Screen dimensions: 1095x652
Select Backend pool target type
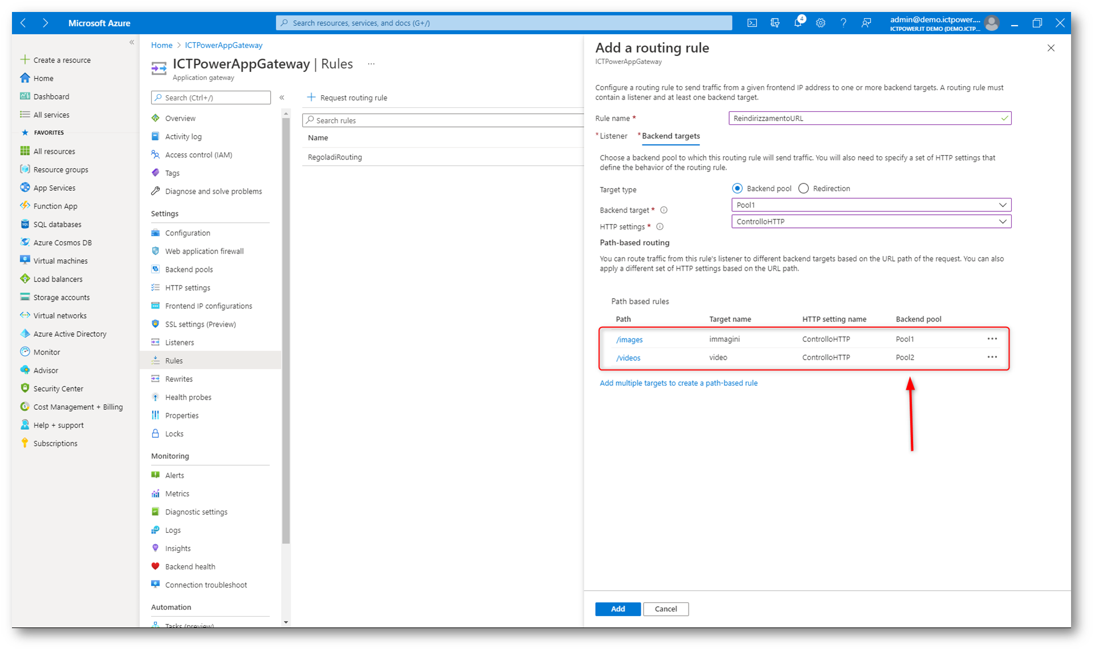pyautogui.click(x=737, y=188)
